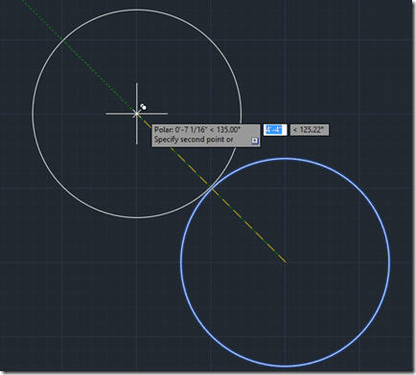The width and height of the screenshot is (416, 375).
Task: Click the crosshair cursor intersection point
Action: pos(137,113)
